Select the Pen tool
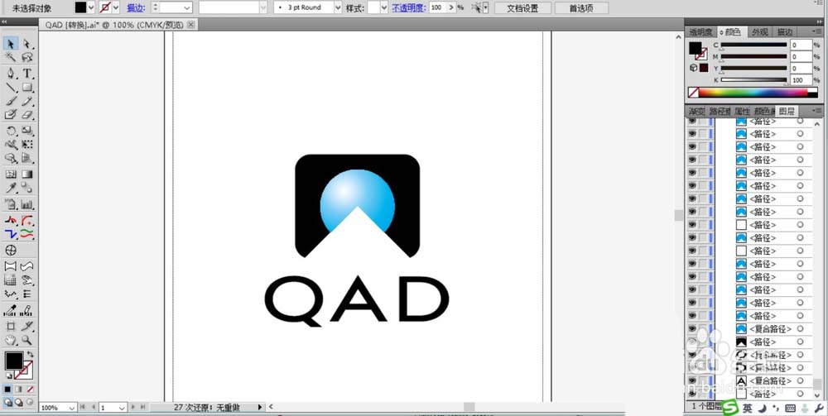Screen dimensions: 828x416 coord(11,73)
